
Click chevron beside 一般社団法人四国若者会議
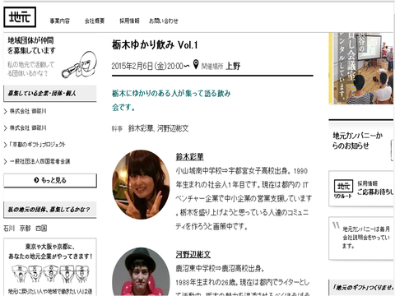point(6,161)
